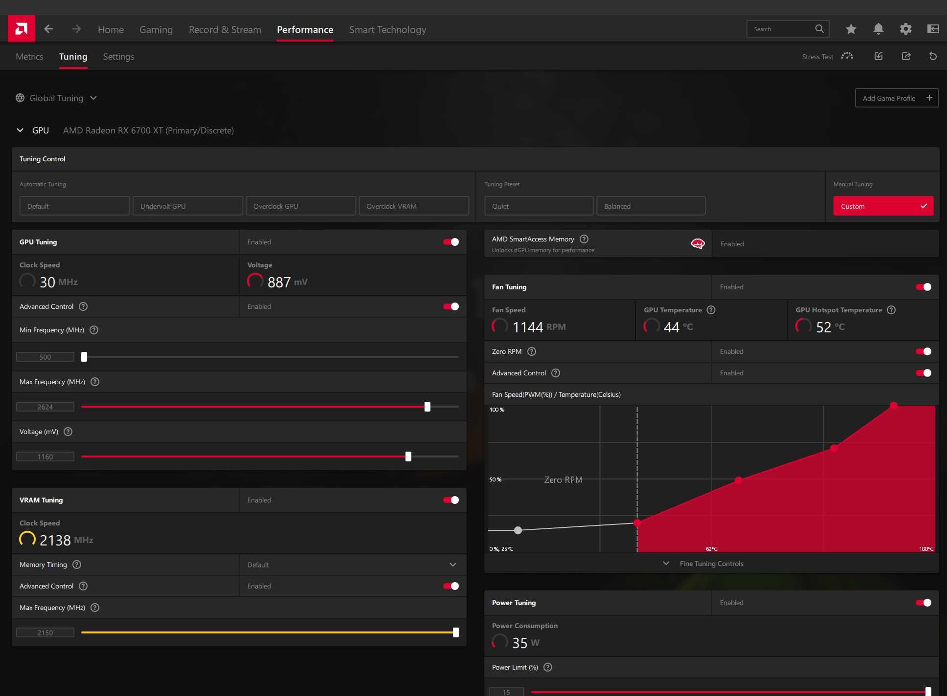Toggle Fan Tuning enabled switch
This screenshot has height=696, width=947.
[x=924, y=287]
